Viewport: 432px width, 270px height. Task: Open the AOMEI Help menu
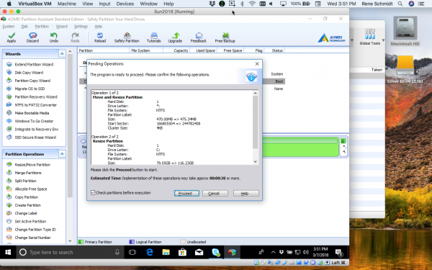99,27
